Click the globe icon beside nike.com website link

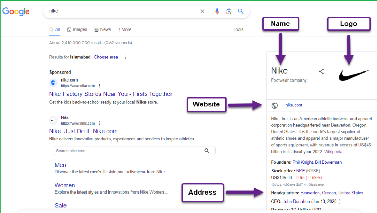point(275,105)
